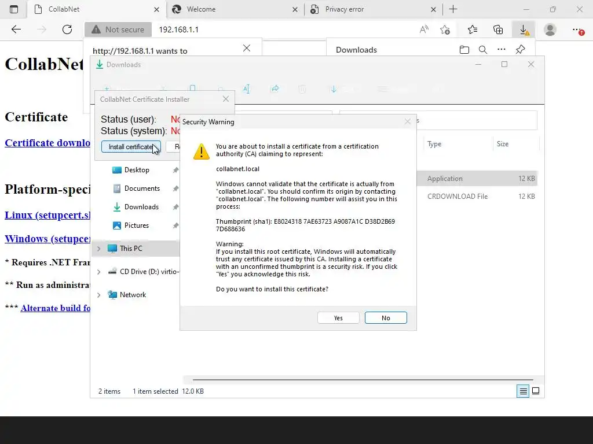The image size is (593, 444).
Task: Go back in the browser
Action: [16, 29]
